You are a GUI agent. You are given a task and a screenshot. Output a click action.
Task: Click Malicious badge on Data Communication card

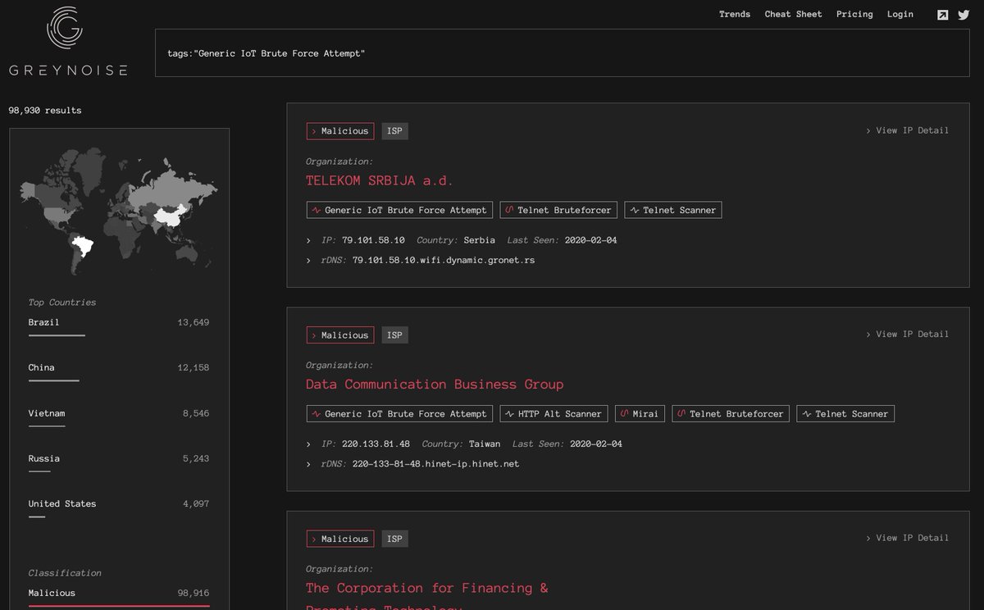340,335
